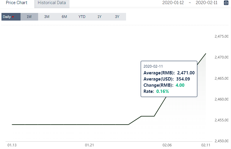Screen dimensions: 231x149
Task: Choose the 1Y time range
Action: point(99,17)
